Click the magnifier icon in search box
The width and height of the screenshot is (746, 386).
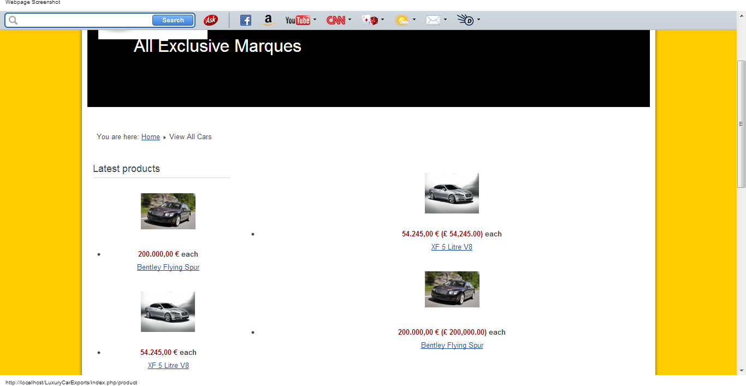tap(14, 20)
